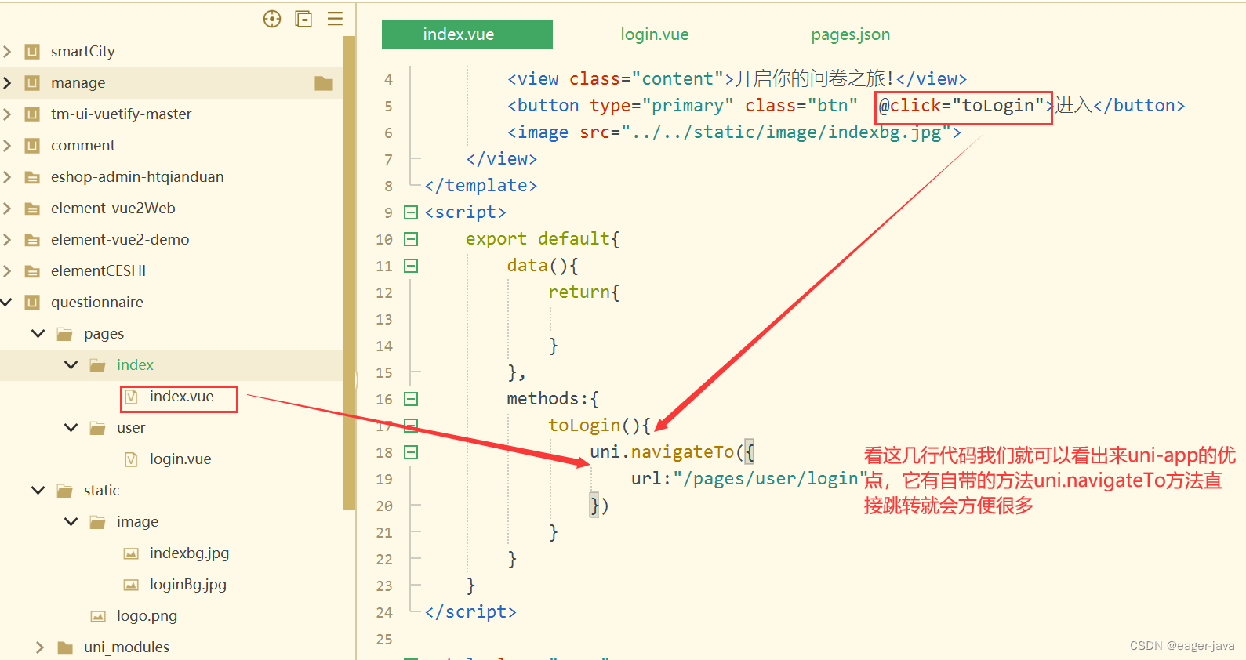
Task: Select indexbg.jpg in the file tree
Action: 189,553
